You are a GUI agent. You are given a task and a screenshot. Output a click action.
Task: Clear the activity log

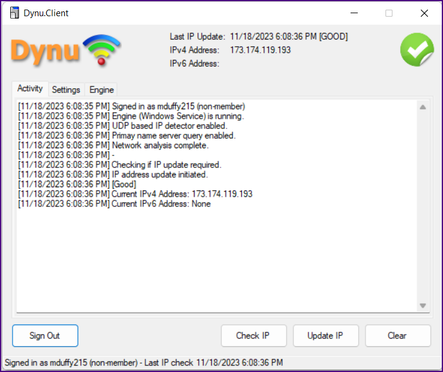coord(398,335)
